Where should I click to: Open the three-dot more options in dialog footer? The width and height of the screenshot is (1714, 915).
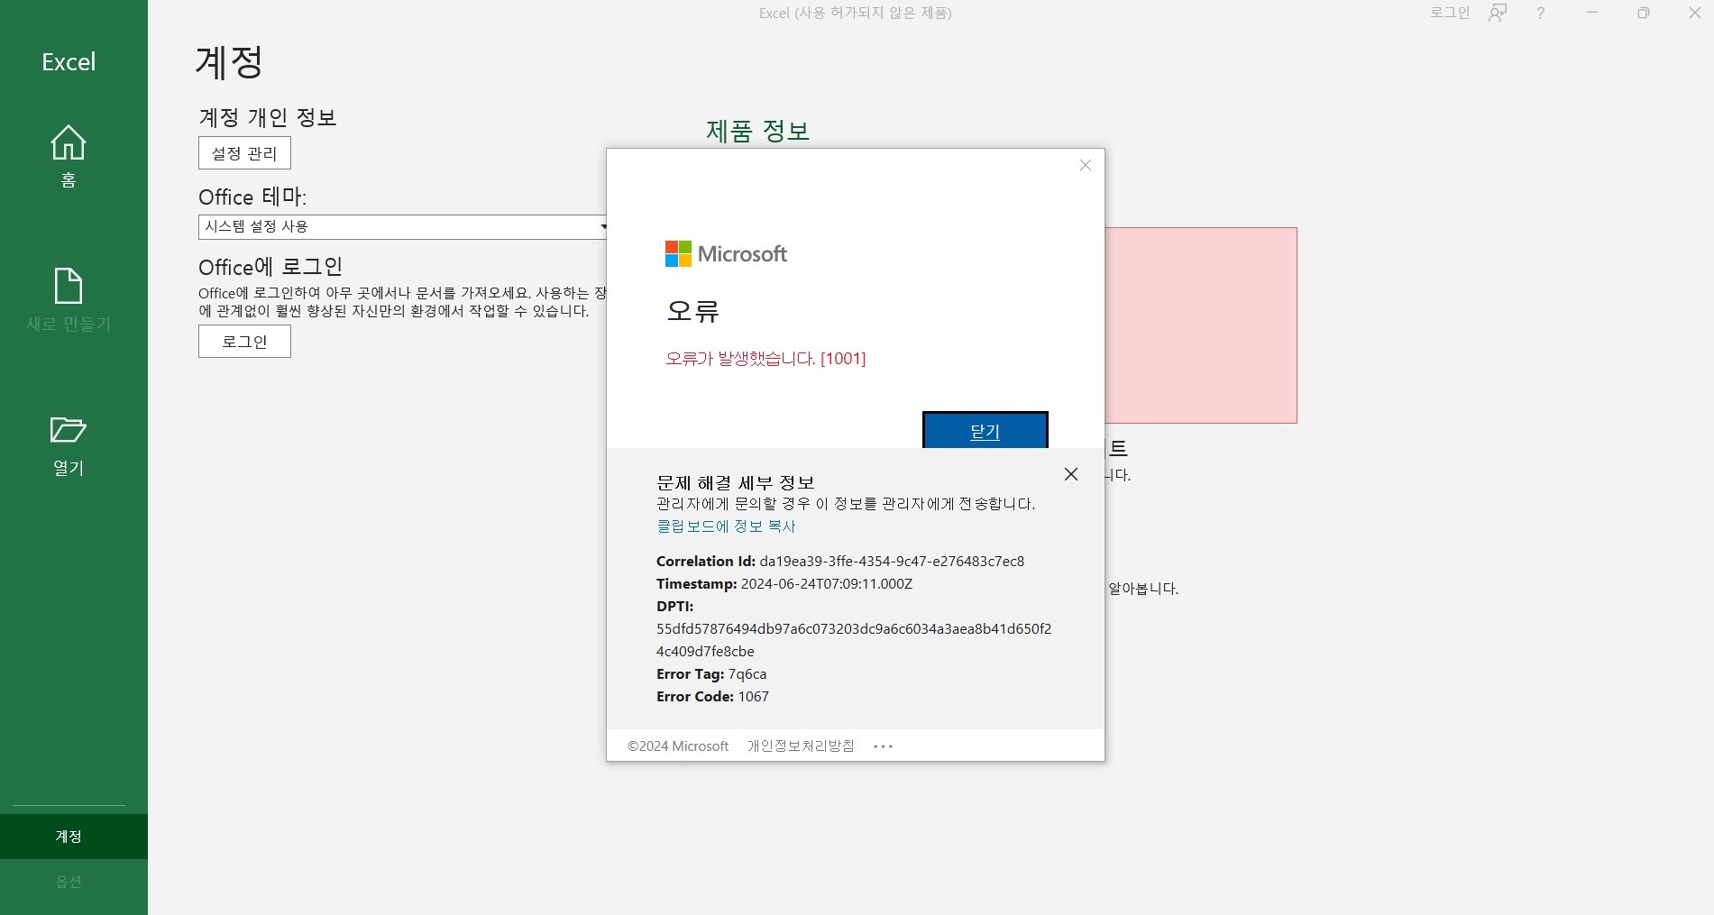click(x=884, y=746)
